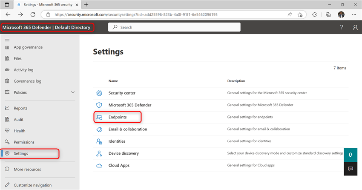Click the Device discovery icon
Viewport: 362px width, 190px height.
click(99, 153)
